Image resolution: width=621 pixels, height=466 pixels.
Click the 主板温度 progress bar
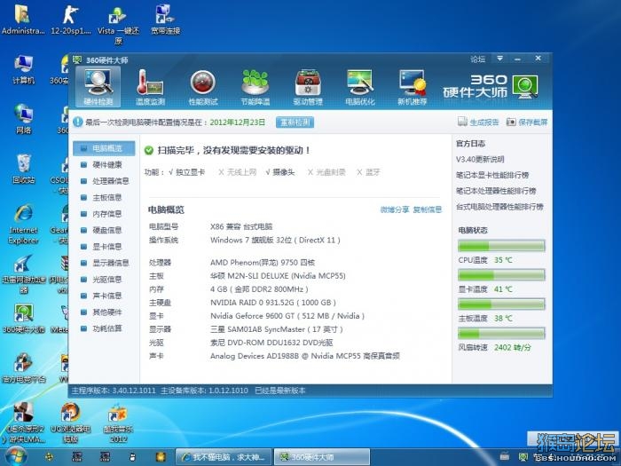(x=501, y=304)
